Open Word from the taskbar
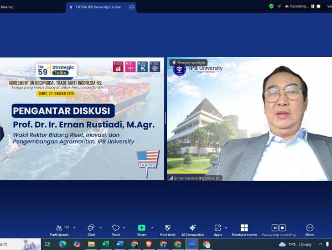 [x=120, y=244]
